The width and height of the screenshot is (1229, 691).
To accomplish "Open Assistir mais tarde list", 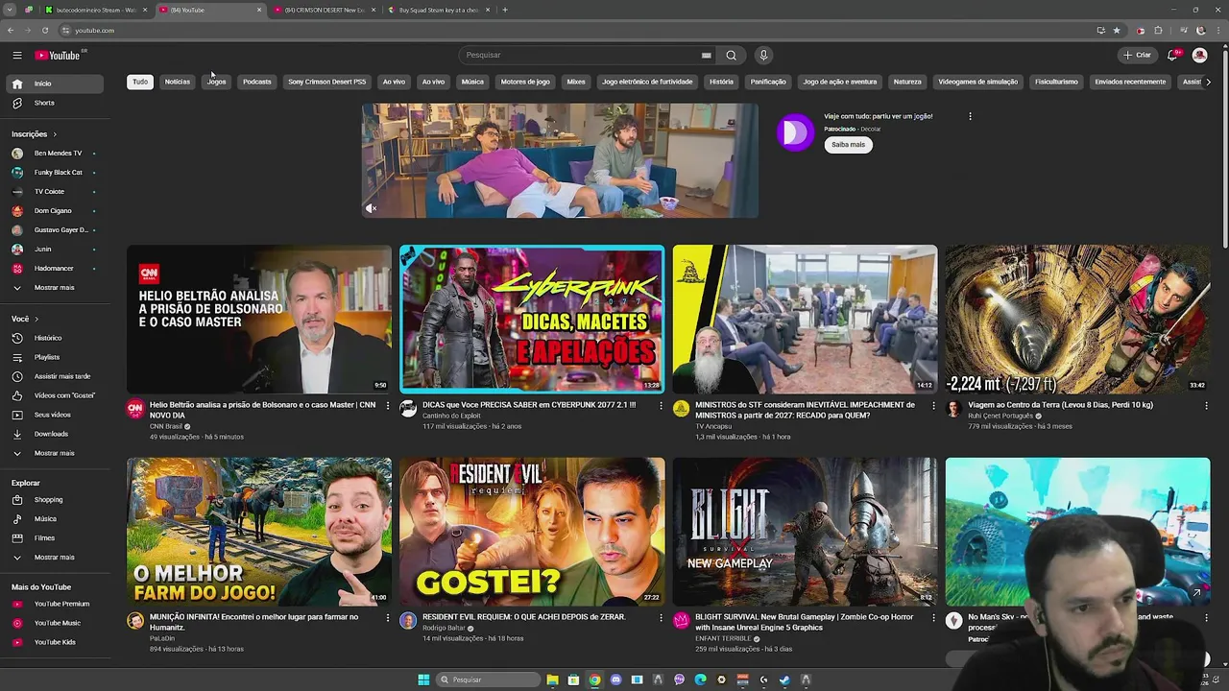I will click(53, 376).
